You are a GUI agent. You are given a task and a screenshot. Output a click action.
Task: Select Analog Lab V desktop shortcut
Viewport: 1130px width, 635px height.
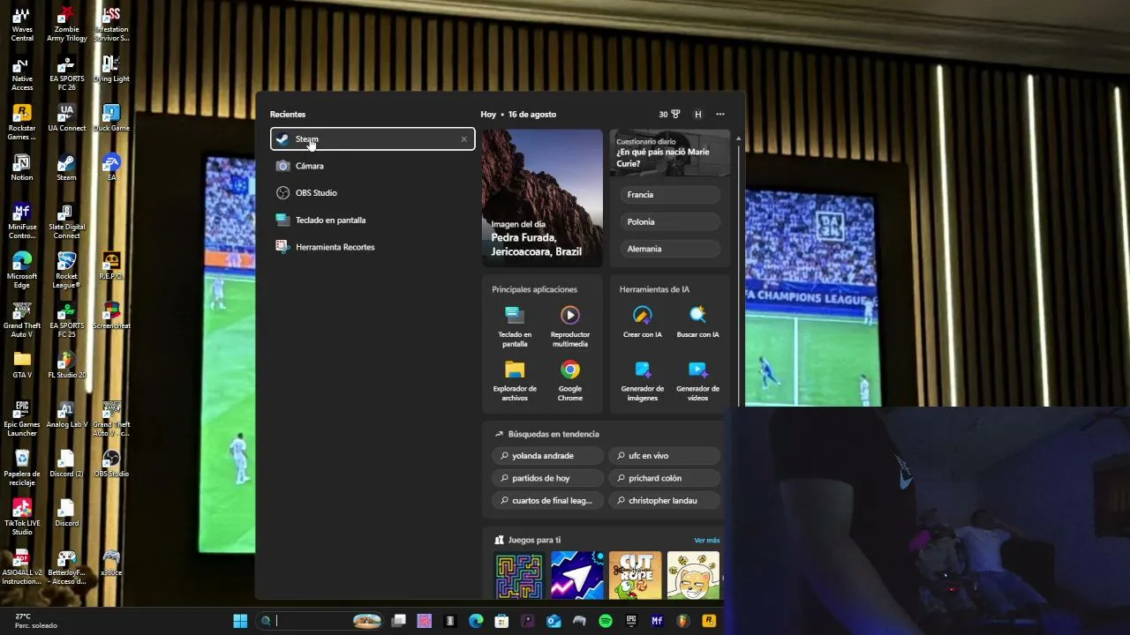tap(66, 415)
